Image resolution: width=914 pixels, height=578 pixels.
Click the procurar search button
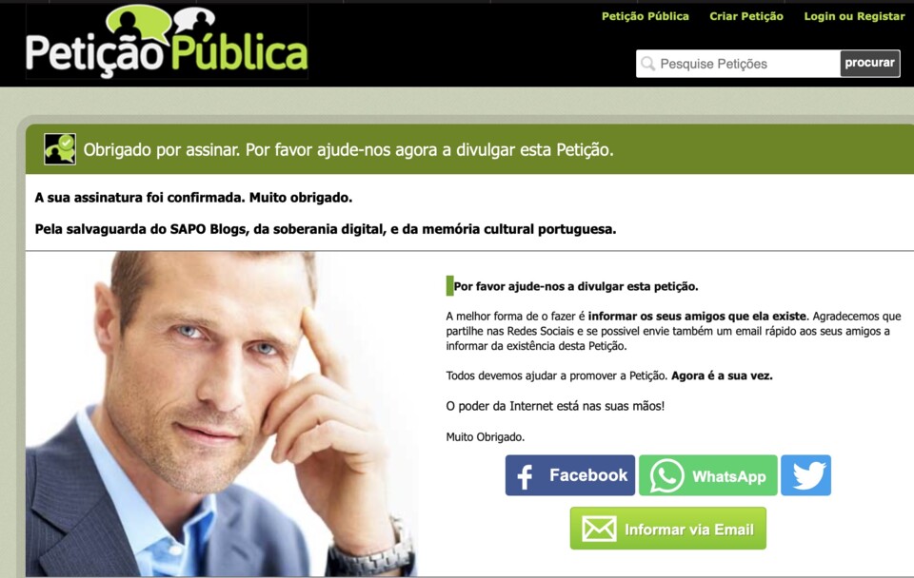tap(869, 63)
